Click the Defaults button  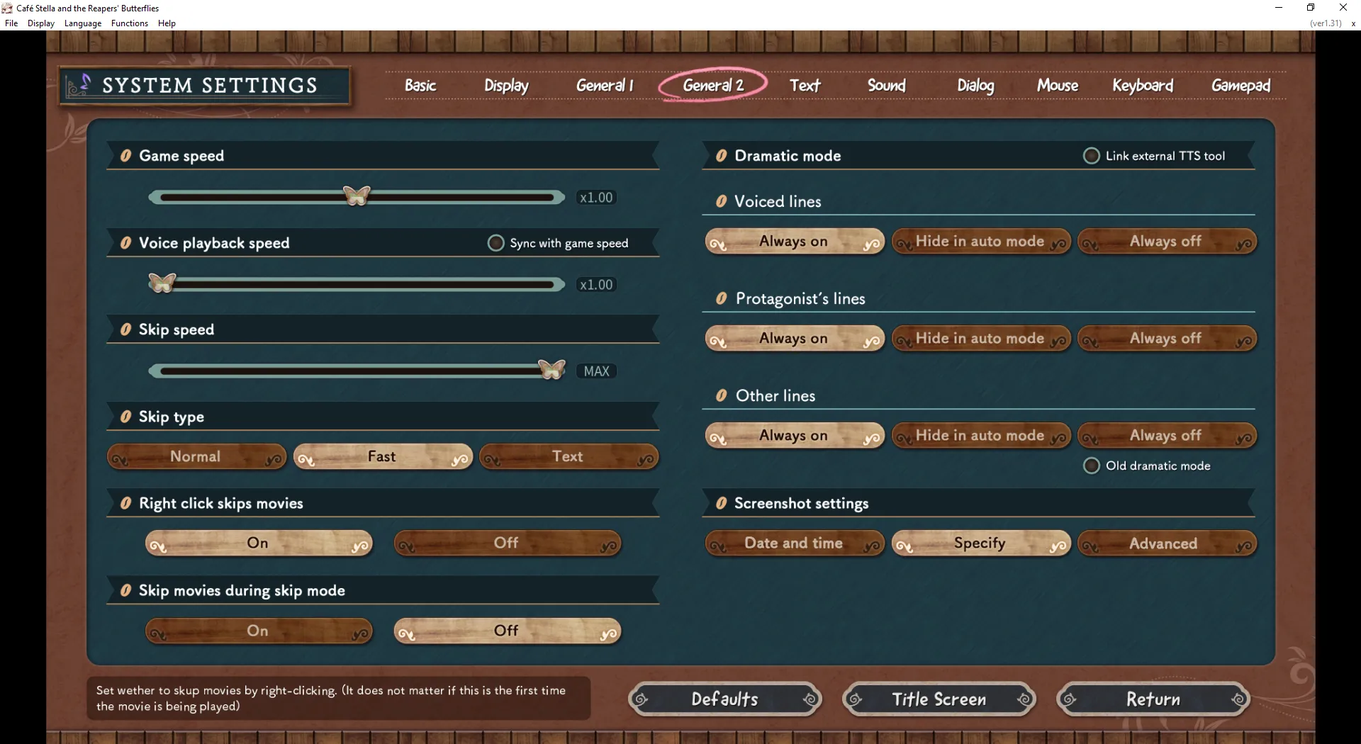point(725,699)
